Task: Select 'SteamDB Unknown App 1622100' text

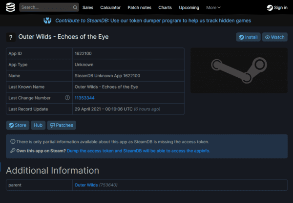Action: tap(107, 76)
